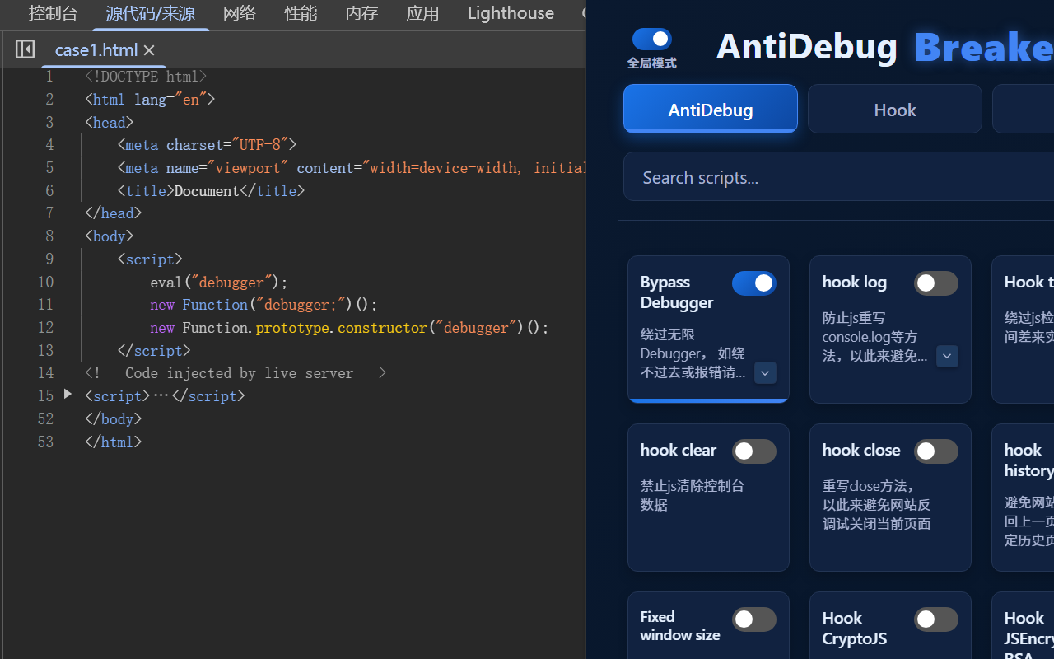Disable the Bypass Debugger toggle
This screenshot has width=1054, height=659.
click(x=753, y=283)
